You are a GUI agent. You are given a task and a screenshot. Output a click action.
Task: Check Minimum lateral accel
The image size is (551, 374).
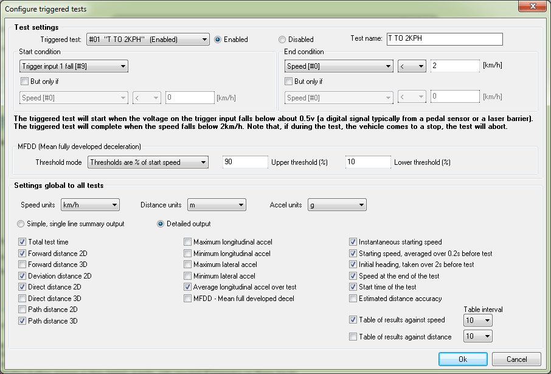(188, 276)
